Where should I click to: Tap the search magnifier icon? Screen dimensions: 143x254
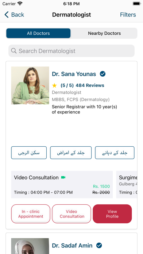(x=14, y=51)
